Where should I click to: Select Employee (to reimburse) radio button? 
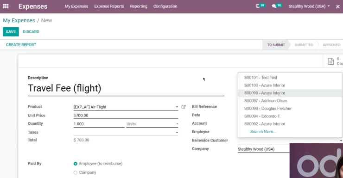pos(76,164)
